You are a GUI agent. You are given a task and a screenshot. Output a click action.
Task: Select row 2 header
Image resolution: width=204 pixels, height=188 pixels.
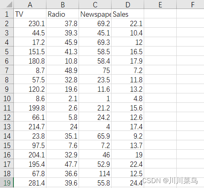click(7, 23)
